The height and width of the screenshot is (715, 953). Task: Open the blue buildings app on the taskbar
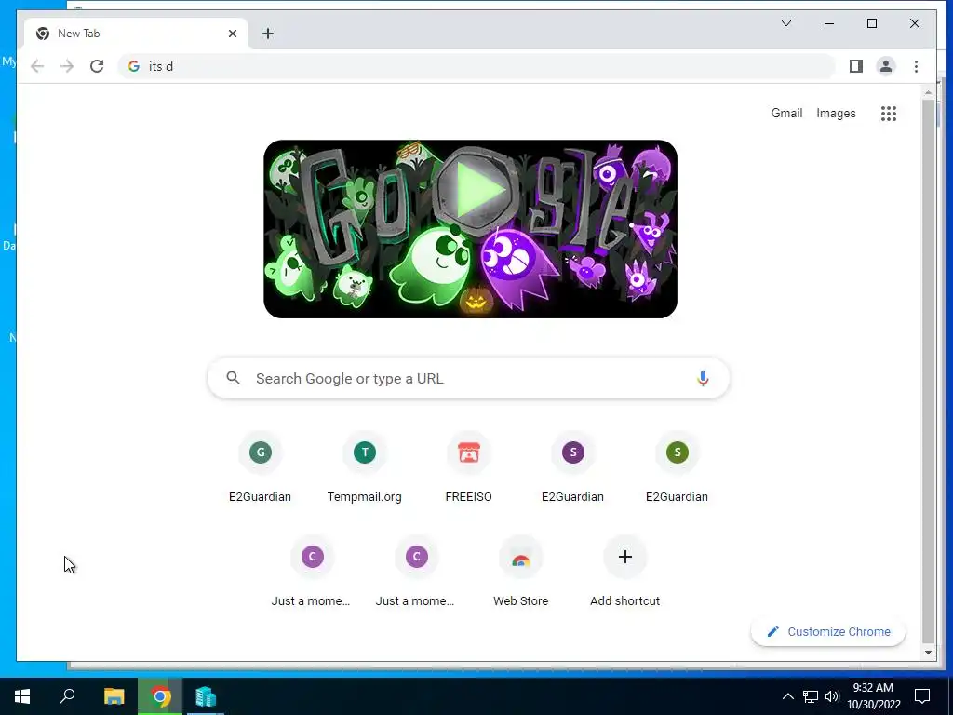point(206,696)
